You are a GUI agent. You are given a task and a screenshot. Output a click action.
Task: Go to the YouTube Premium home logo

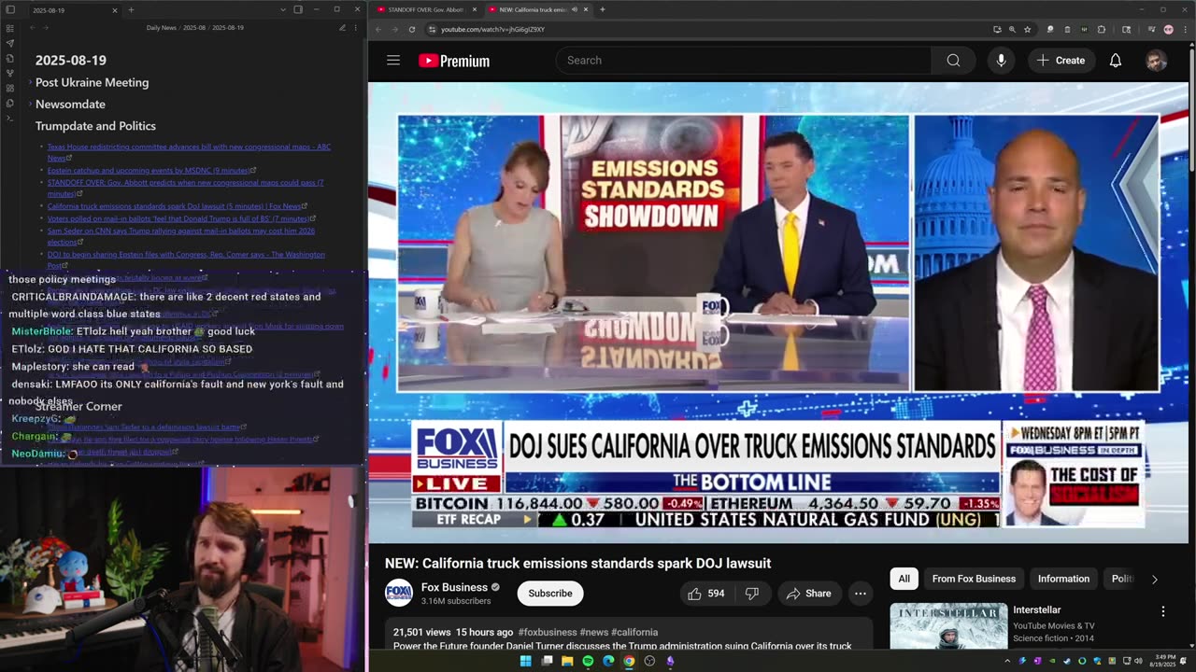click(x=454, y=61)
